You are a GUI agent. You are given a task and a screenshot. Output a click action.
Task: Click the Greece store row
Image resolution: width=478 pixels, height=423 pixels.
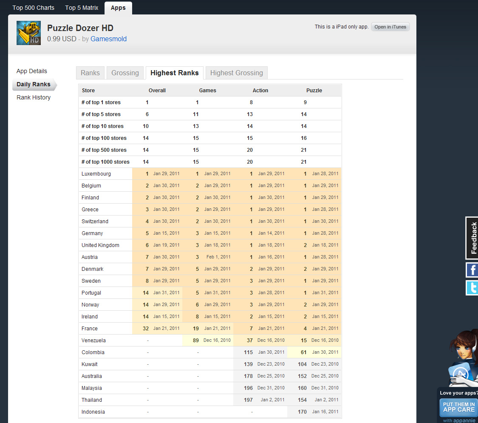click(x=210, y=210)
